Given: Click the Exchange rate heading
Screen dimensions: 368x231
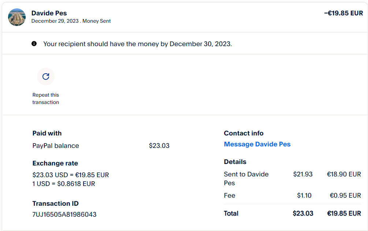Looking at the screenshot, I should 55,163.
